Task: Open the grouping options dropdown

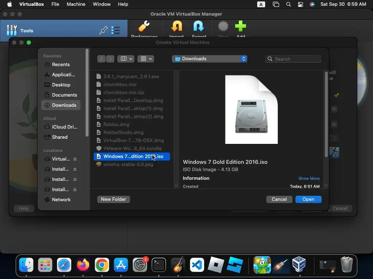Action: pos(146,59)
